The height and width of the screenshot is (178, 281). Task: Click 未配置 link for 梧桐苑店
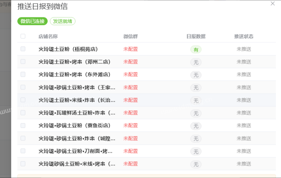coord(130,49)
